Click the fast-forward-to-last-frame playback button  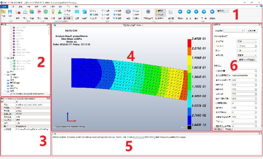click(212, 12)
